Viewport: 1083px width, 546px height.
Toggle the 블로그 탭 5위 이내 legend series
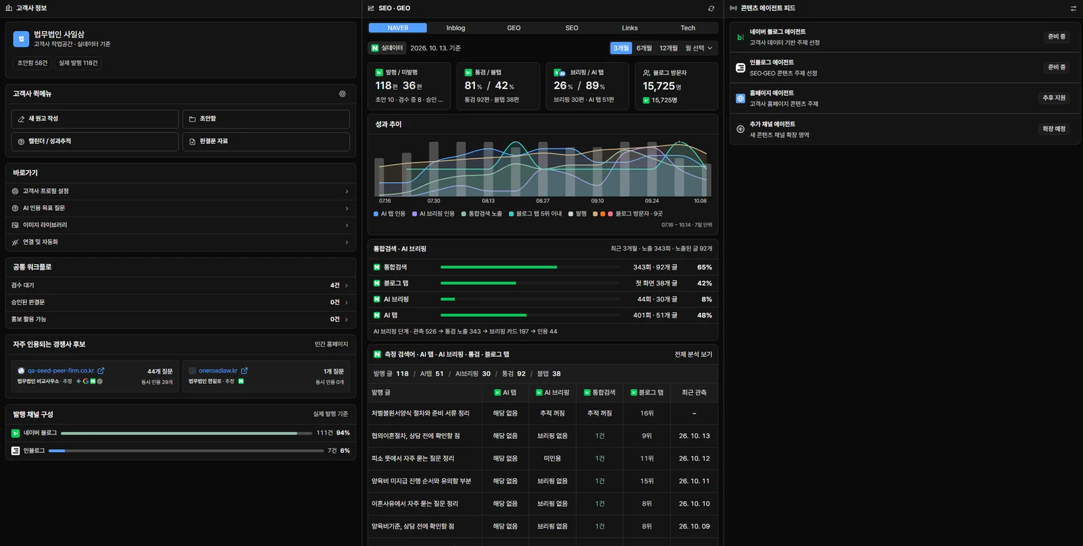pos(535,214)
